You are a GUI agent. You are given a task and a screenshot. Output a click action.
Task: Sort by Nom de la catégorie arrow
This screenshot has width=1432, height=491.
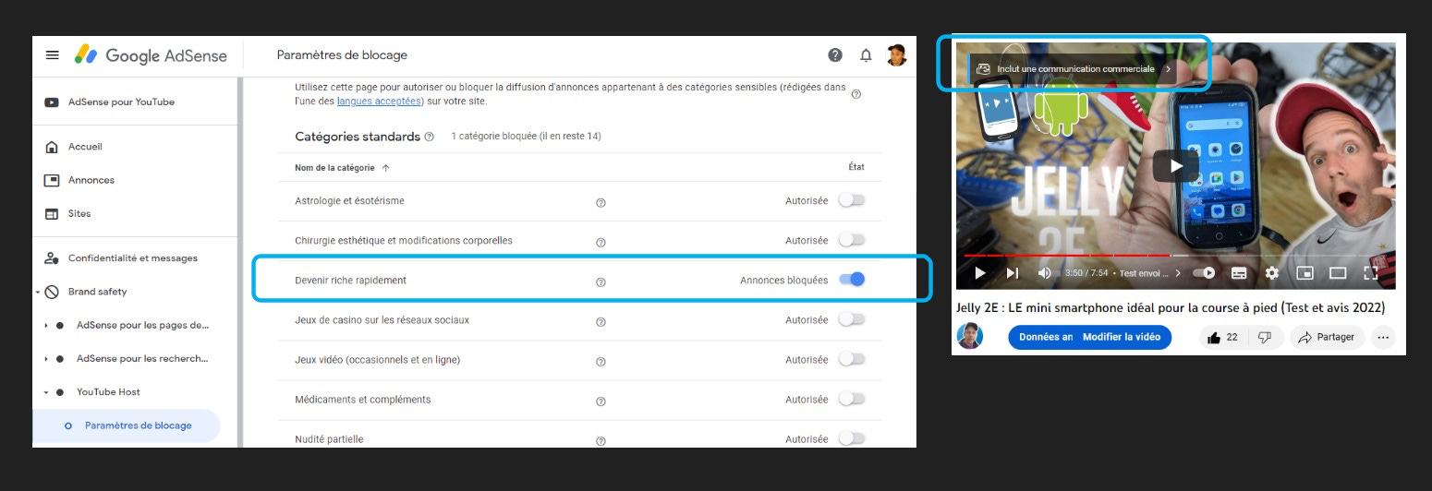click(x=385, y=168)
